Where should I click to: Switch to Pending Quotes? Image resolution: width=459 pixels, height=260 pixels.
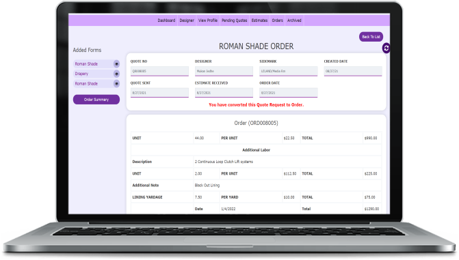point(235,20)
